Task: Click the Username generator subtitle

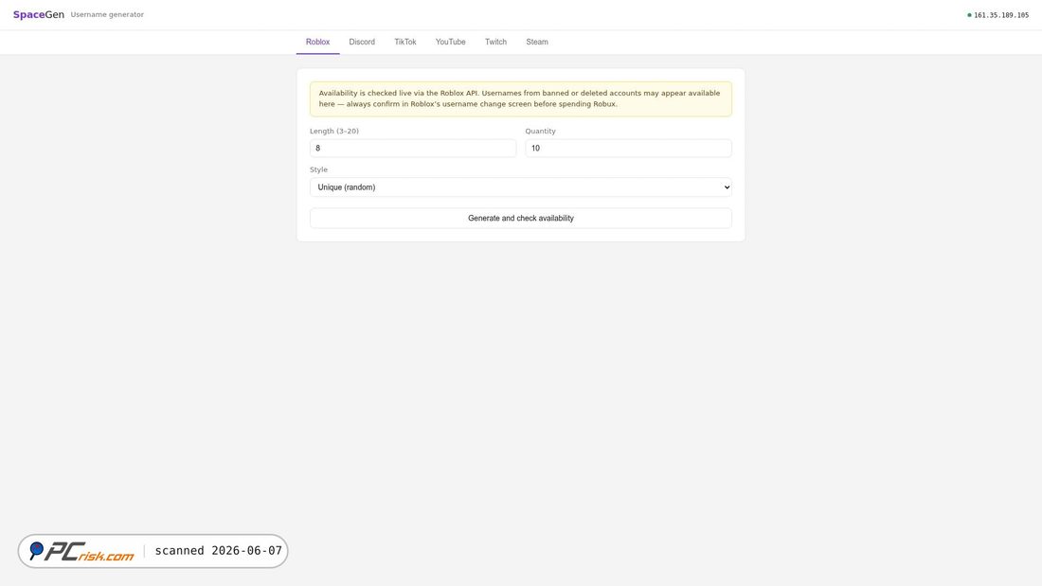Action: tap(107, 14)
